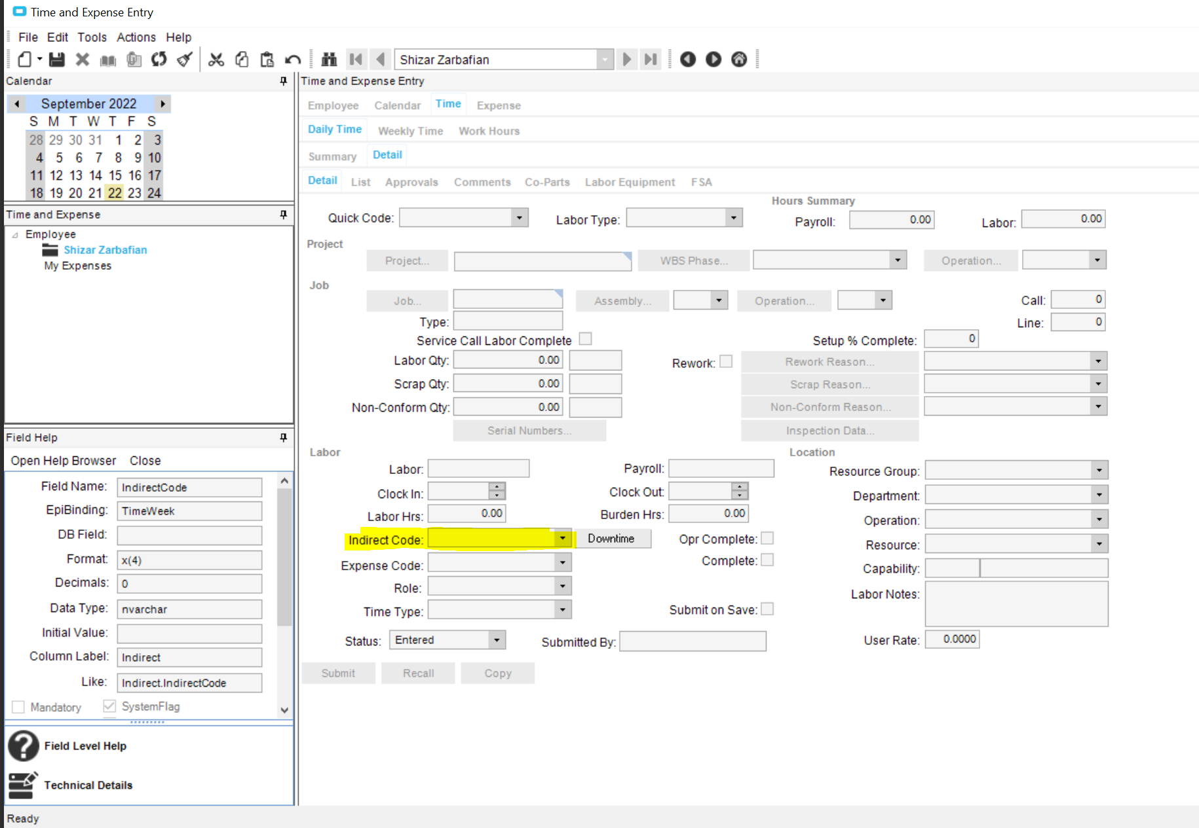This screenshot has height=828, width=1199.
Task: Expand the Quick Code dropdown
Action: [x=519, y=217]
